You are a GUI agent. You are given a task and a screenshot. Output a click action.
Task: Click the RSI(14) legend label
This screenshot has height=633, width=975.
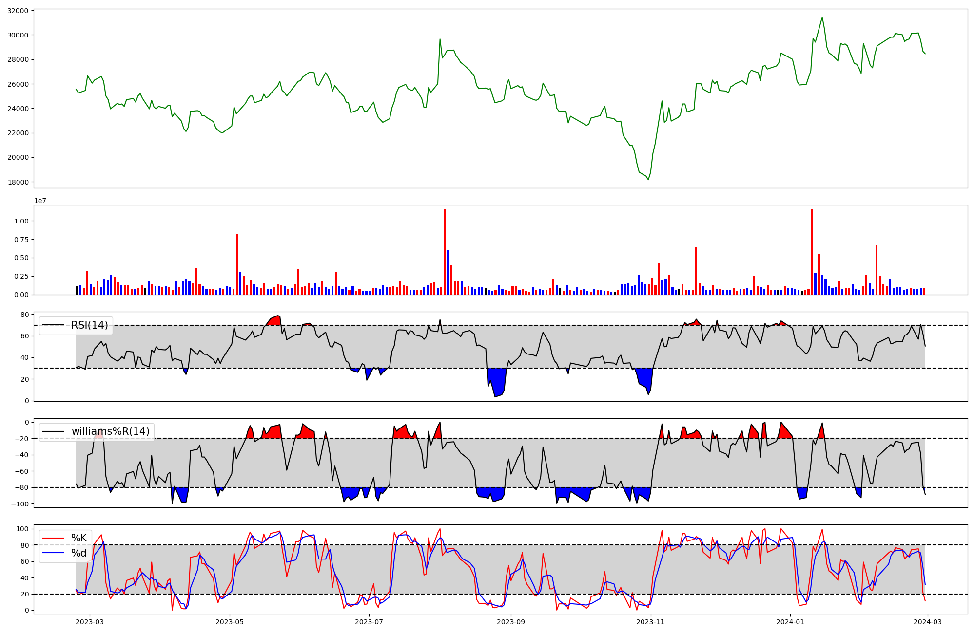(x=89, y=325)
